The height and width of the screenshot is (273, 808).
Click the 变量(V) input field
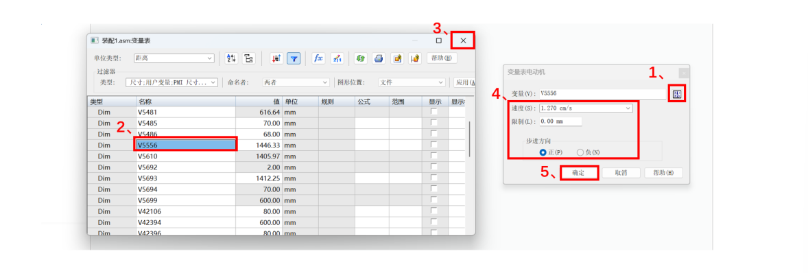tap(603, 94)
